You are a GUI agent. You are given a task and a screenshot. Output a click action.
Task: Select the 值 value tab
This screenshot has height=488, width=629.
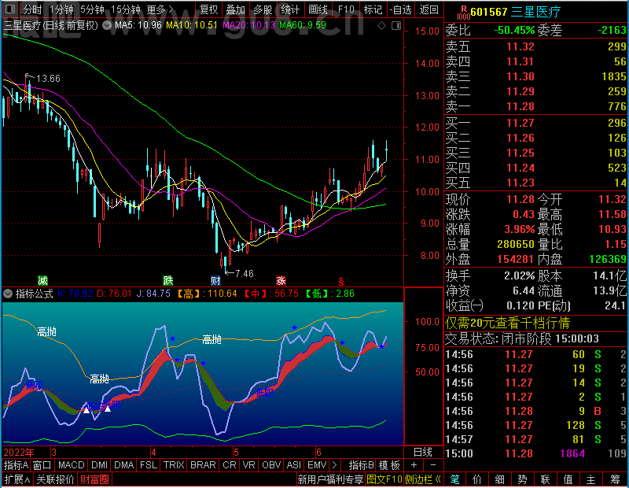click(x=568, y=479)
